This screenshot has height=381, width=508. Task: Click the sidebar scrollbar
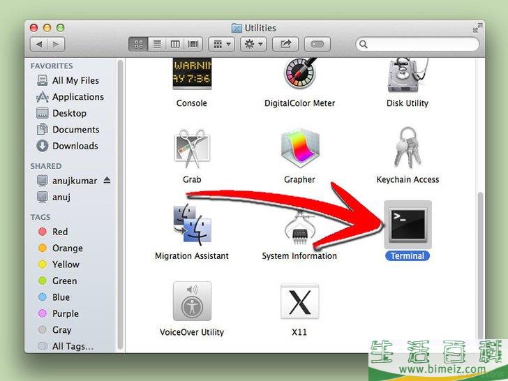[120, 204]
